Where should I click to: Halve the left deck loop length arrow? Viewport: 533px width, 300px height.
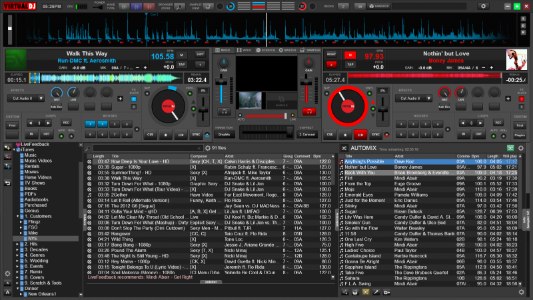click(x=31, y=123)
